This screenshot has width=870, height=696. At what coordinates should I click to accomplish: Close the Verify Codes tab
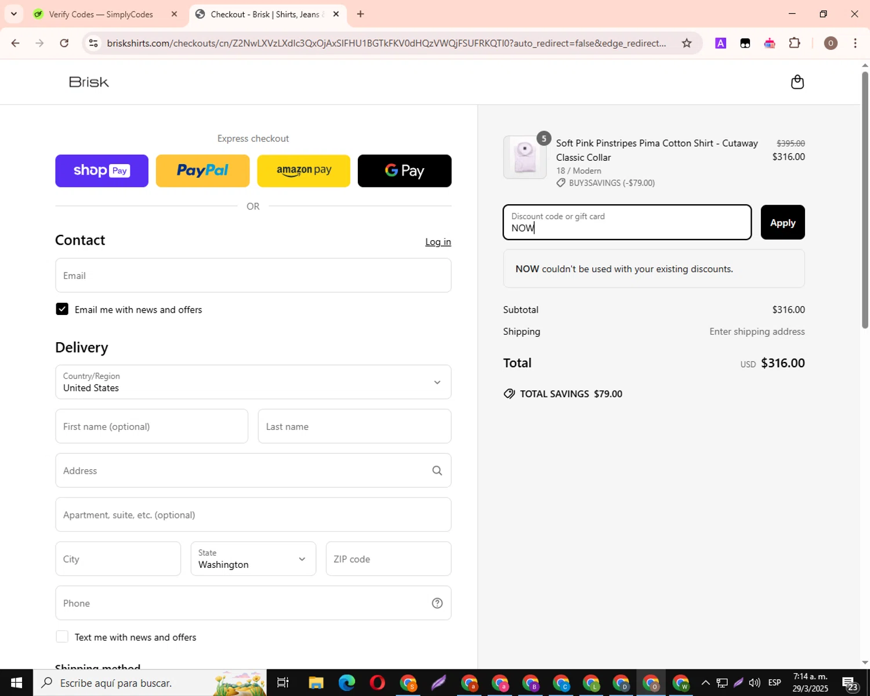174,14
